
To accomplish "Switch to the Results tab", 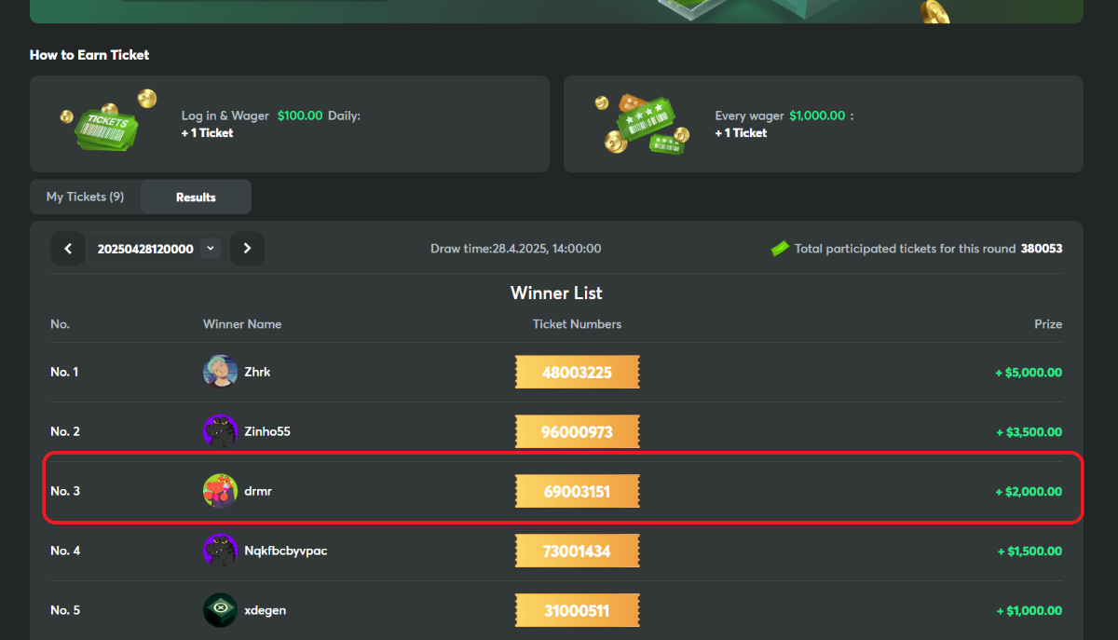I will click(x=196, y=197).
